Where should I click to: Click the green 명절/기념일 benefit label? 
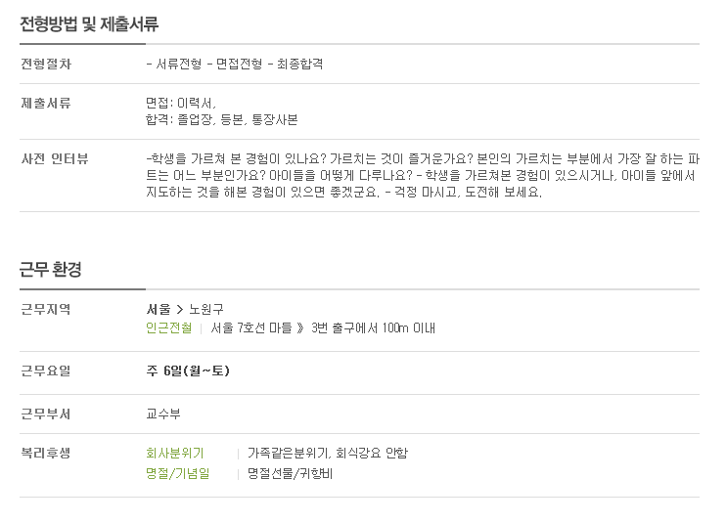tap(178, 473)
